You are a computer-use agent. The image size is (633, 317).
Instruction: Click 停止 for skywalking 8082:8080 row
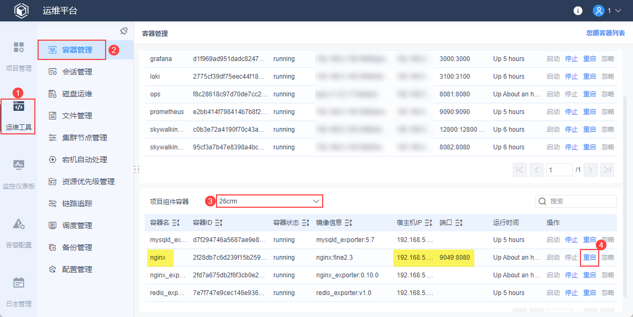point(571,147)
